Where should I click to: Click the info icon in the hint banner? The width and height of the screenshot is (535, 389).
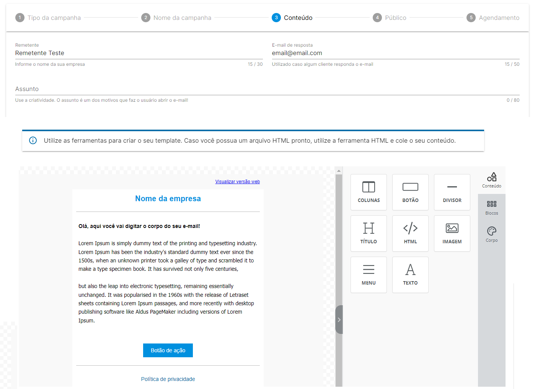click(x=33, y=140)
